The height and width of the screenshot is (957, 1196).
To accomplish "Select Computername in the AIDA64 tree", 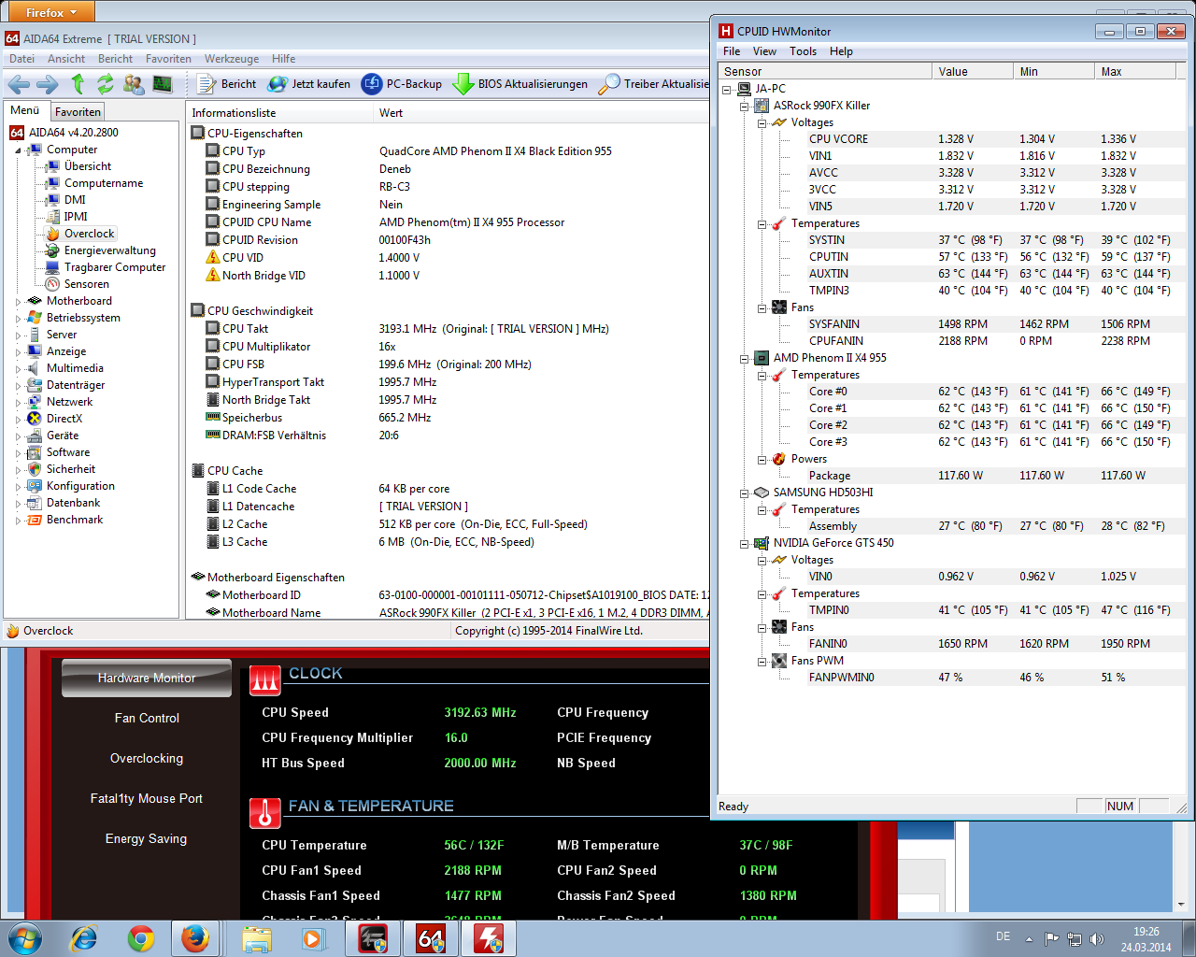I will (104, 183).
